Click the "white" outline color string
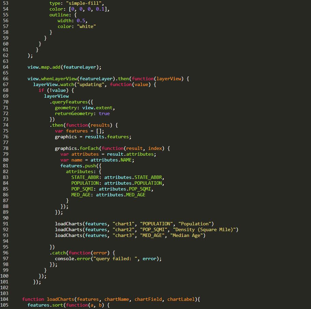This screenshot has height=309, width=311. (86, 27)
